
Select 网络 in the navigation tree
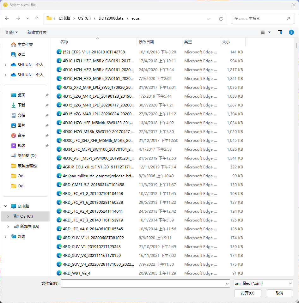(21, 237)
